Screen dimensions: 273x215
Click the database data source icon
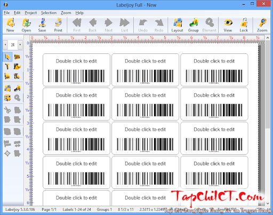(7, 98)
